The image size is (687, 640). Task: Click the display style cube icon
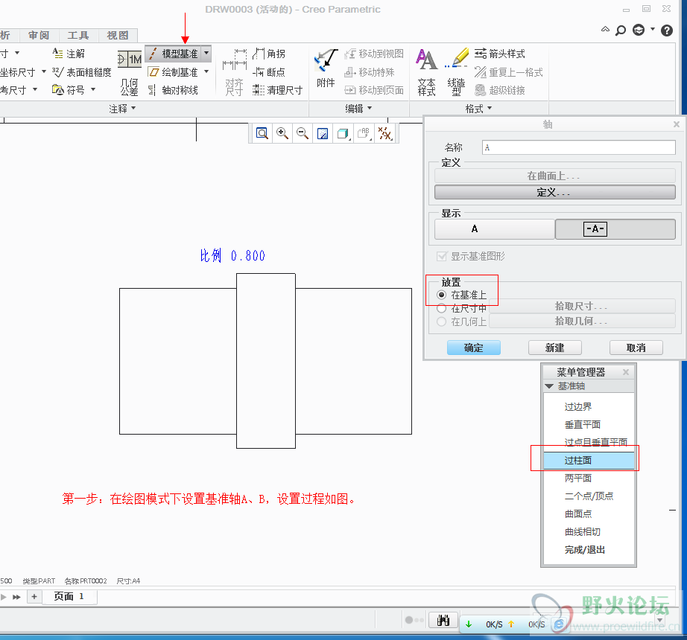343,133
